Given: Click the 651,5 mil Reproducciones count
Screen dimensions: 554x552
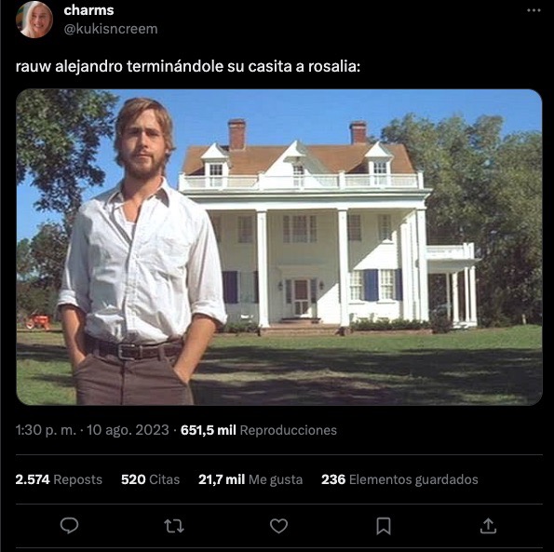Looking at the screenshot, I should 259,430.
